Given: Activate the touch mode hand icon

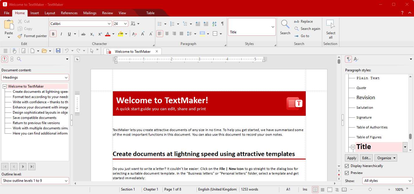Looking at the screenshot, I should 15,51.
